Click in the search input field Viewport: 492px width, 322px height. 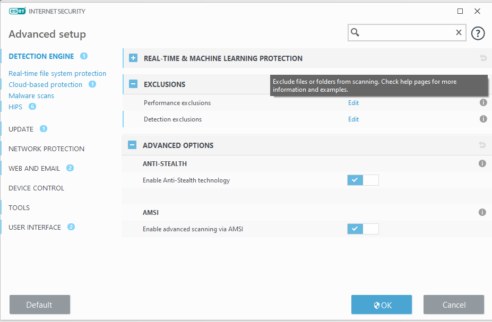(x=406, y=33)
